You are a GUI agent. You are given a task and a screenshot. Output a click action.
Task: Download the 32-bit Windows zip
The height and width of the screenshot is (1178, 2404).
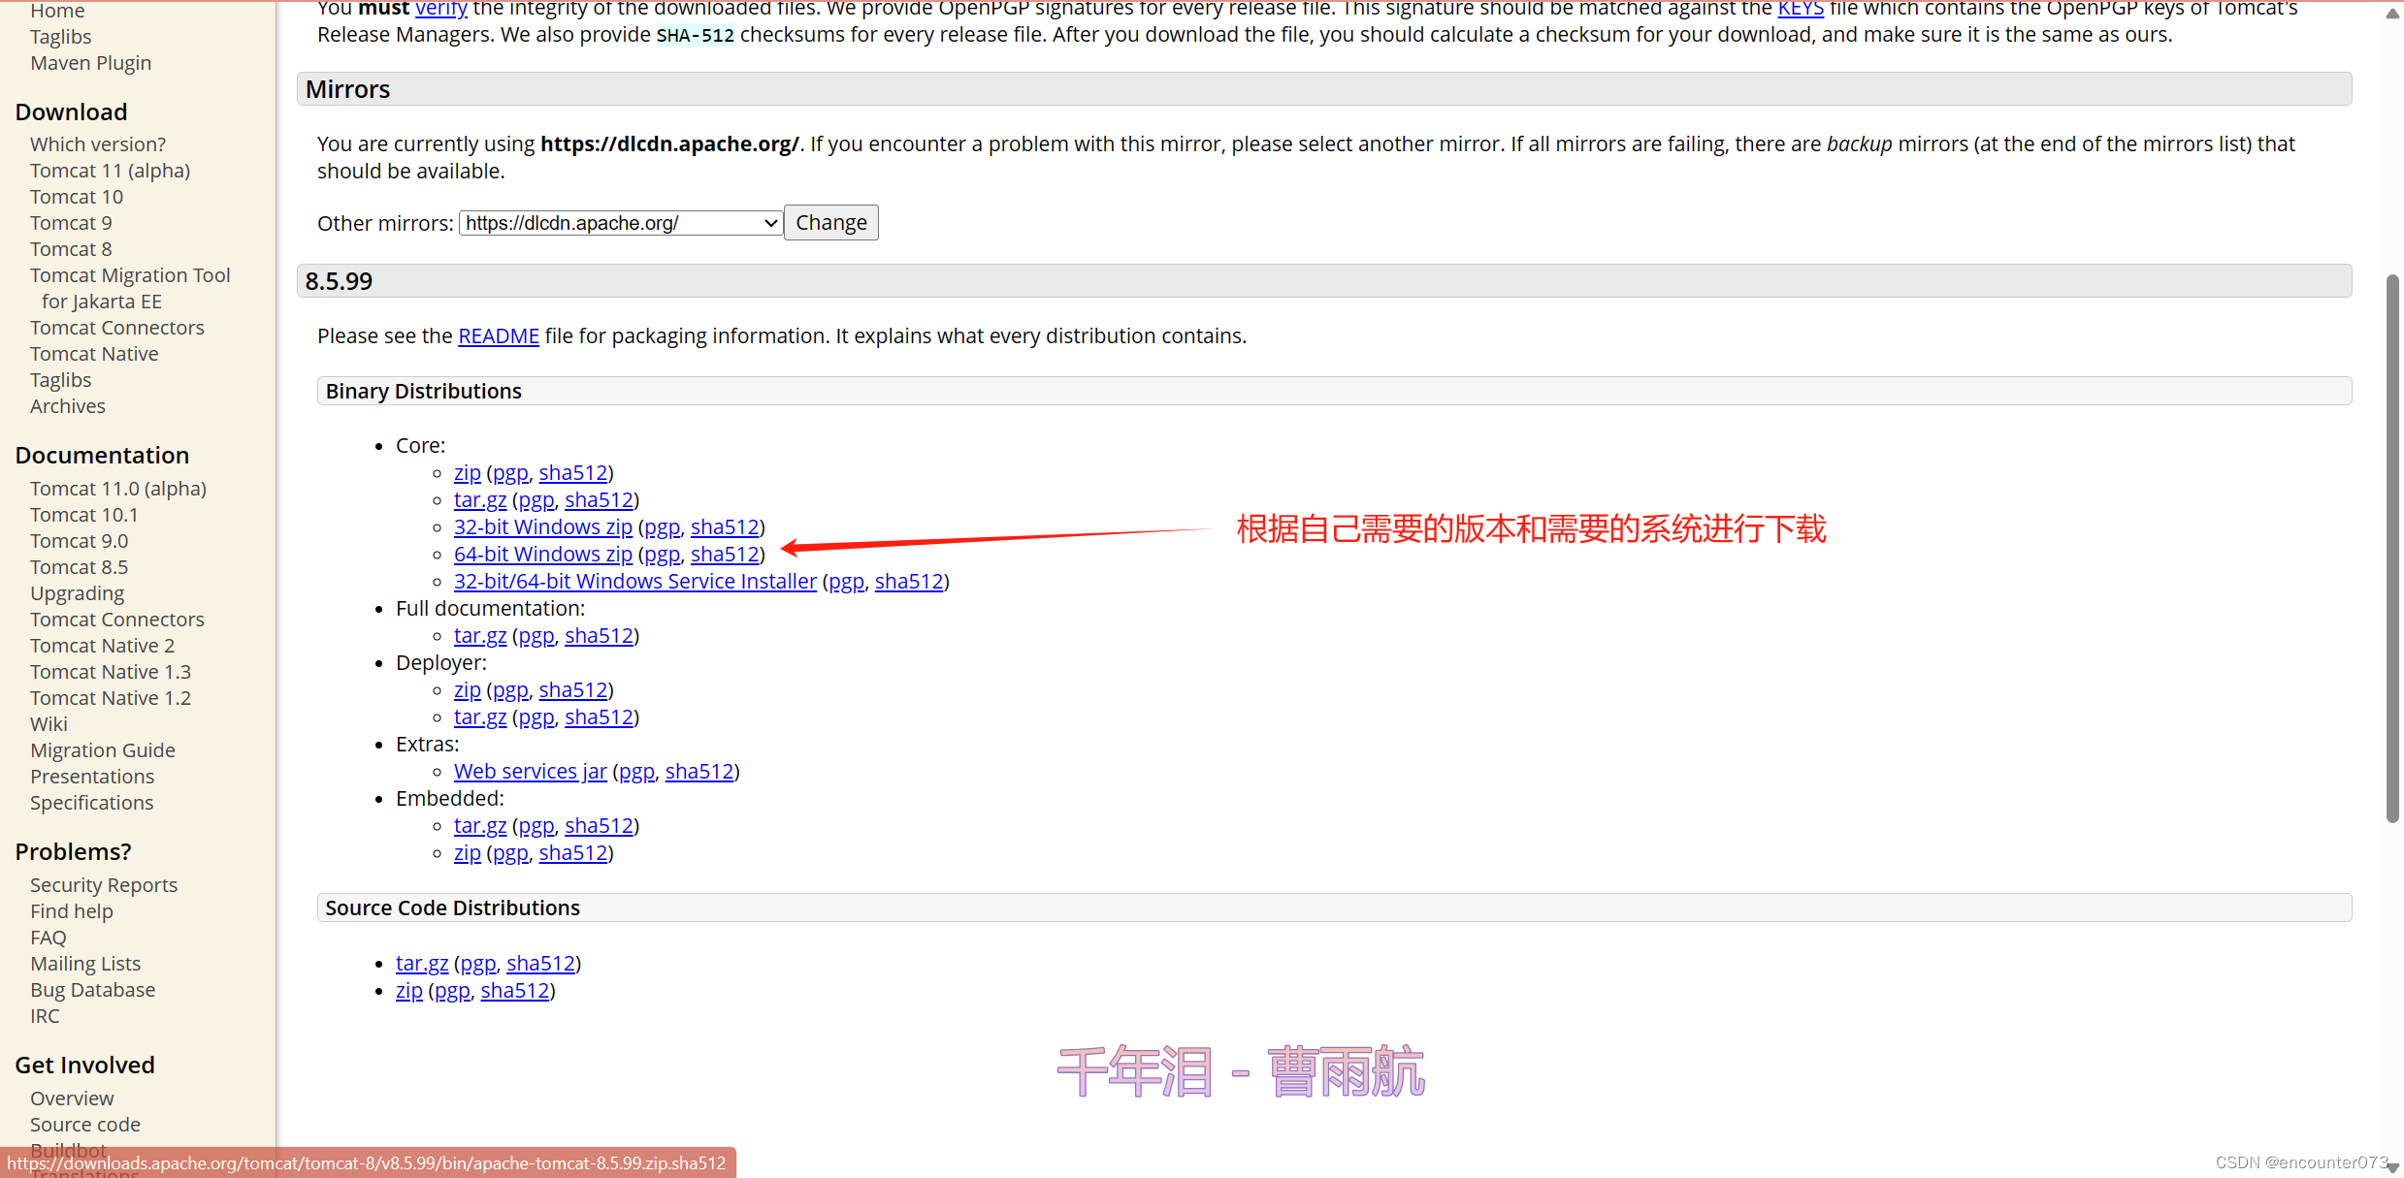tap(542, 527)
